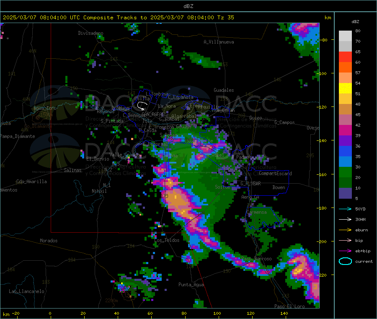Viewport: 377px width, 319px height.
Task: Click the 'CompantEscard' place label
Action: (275, 174)
